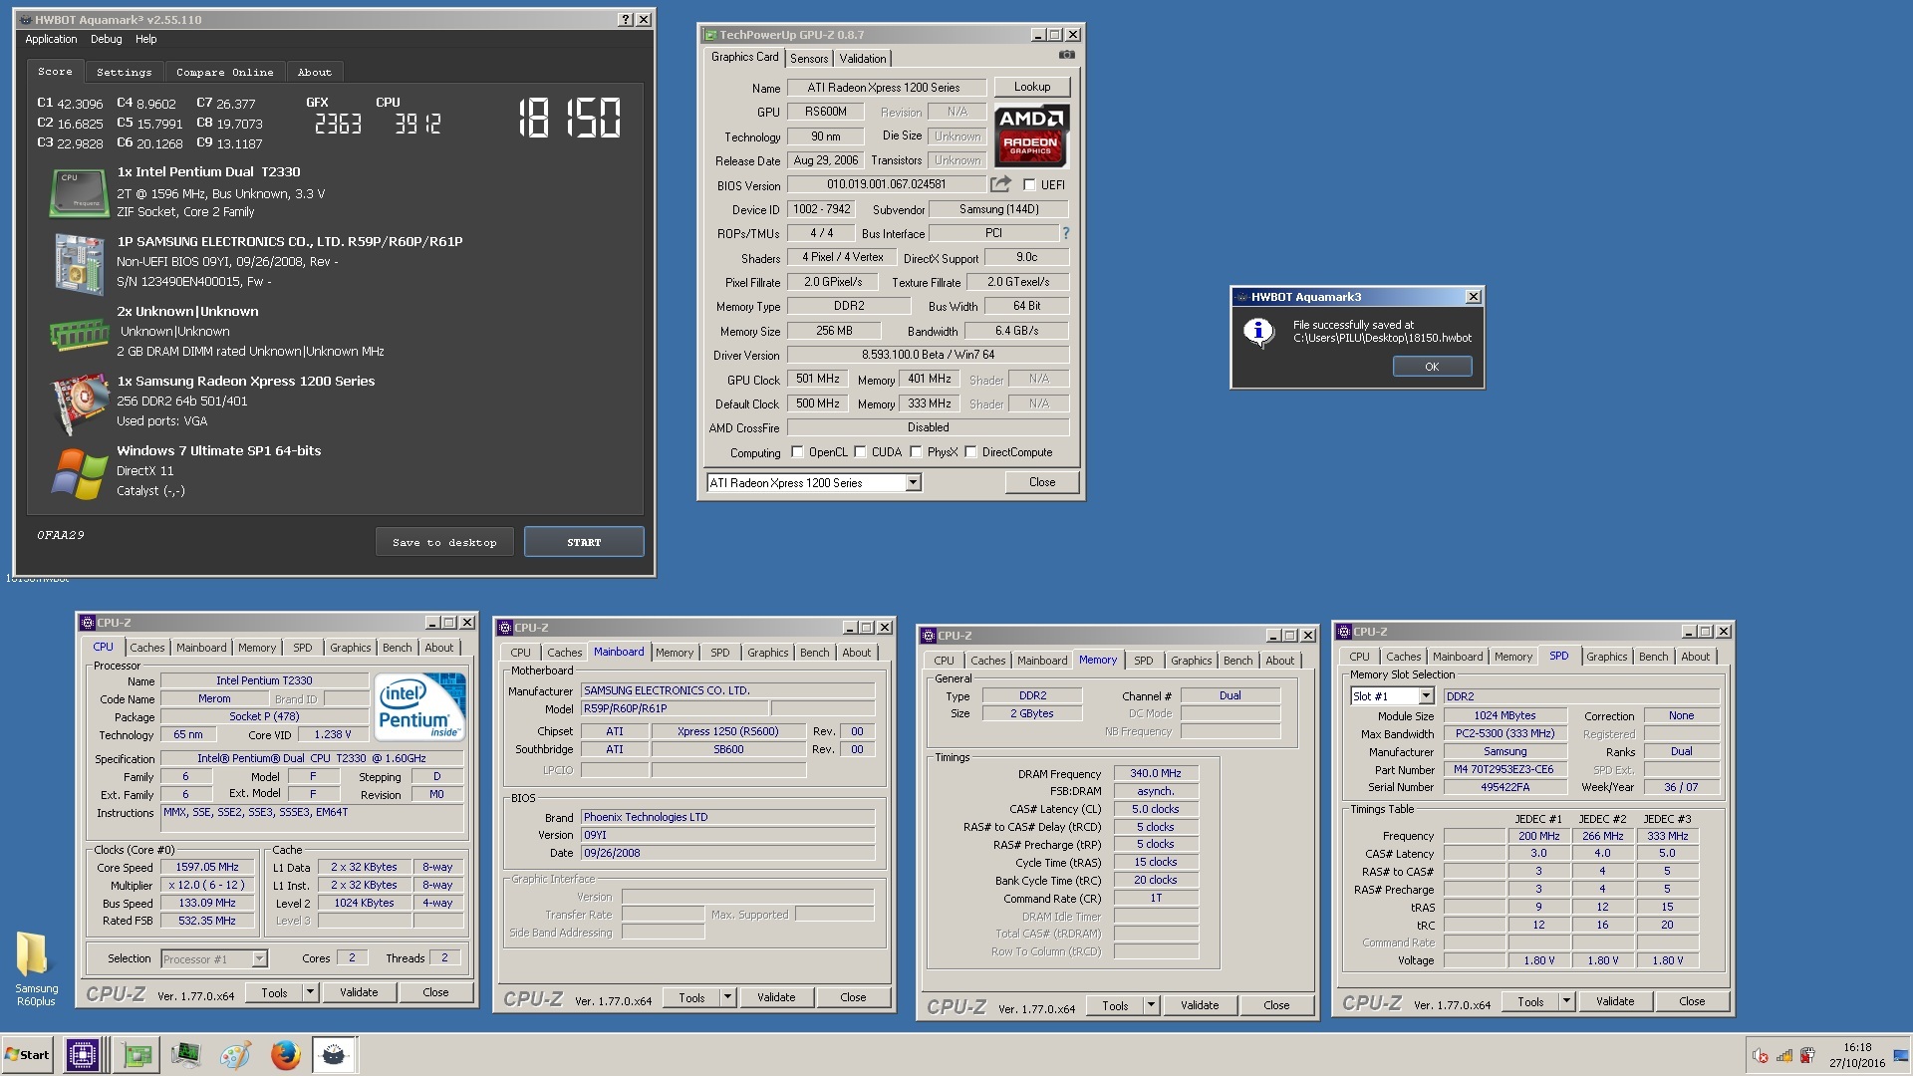Click the CPU chip icon in Aquamark
The width and height of the screenshot is (1913, 1076).
coord(79,192)
